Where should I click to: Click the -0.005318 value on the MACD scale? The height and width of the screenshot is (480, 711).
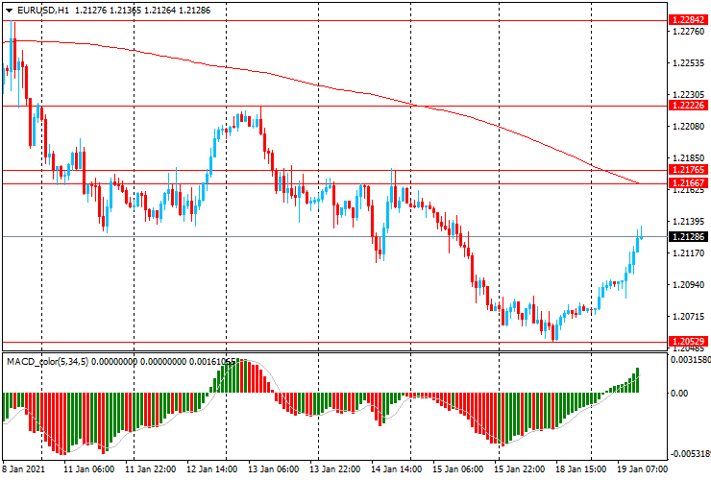click(691, 454)
